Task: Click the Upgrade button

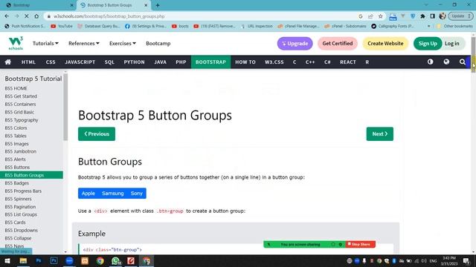Action: pyautogui.click(x=295, y=43)
